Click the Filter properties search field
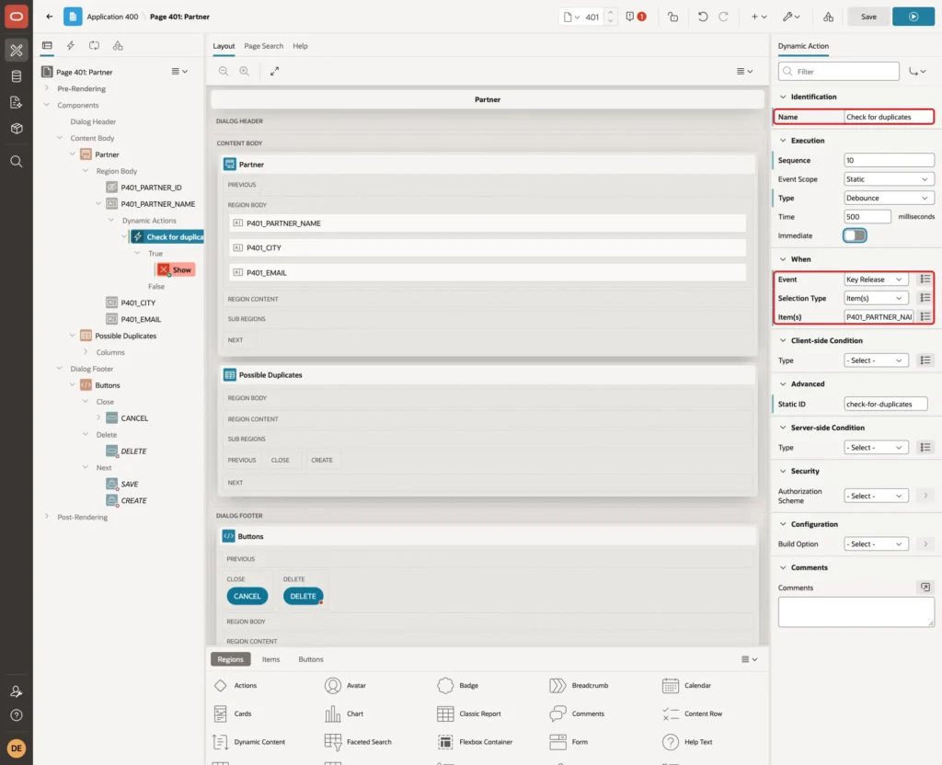The width and height of the screenshot is (942, 765). 839,72
